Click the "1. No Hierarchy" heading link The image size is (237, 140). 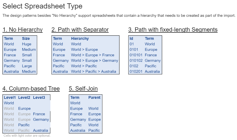23,30
